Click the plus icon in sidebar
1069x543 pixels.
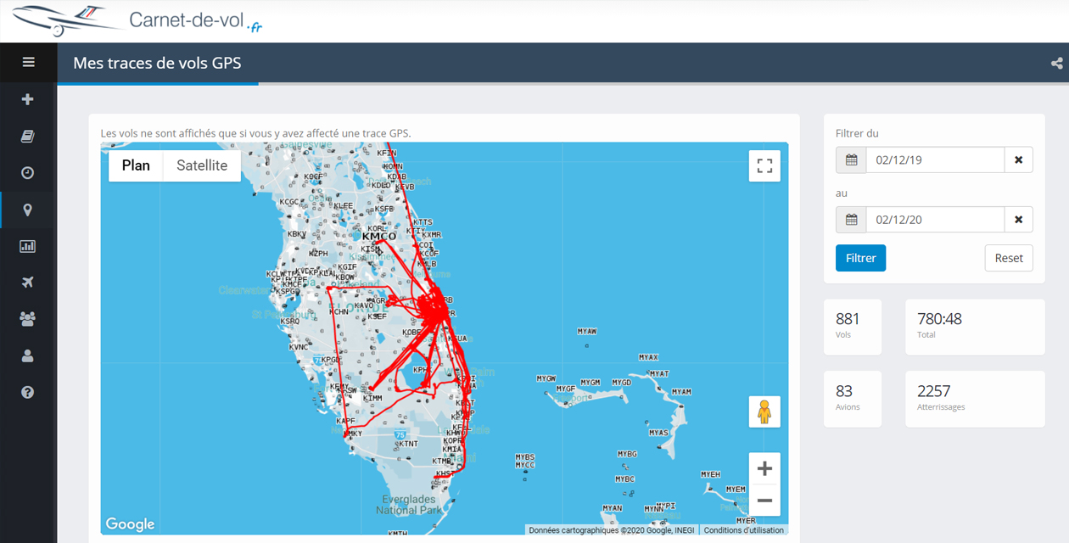tap(28, 99)
